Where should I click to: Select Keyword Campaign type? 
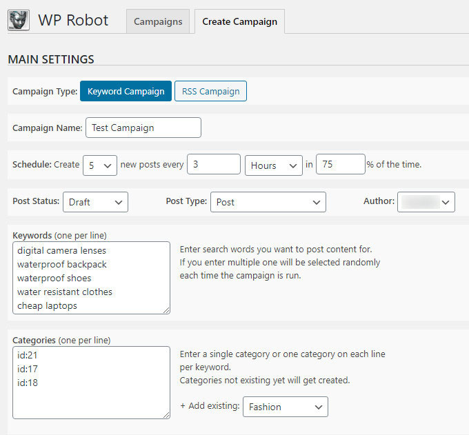[x=126, y=91]
